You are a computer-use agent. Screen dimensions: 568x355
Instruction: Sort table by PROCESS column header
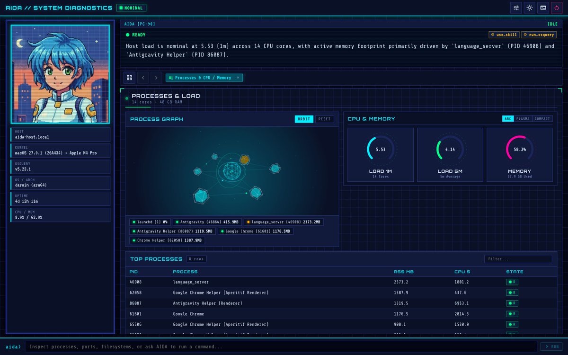(185, 272)
